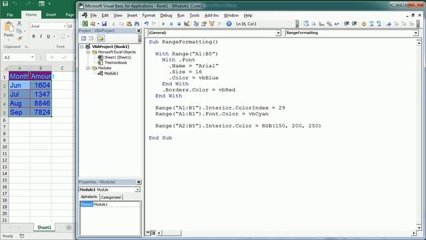Click the Complete Word toolbar icon

coord(337,24)
